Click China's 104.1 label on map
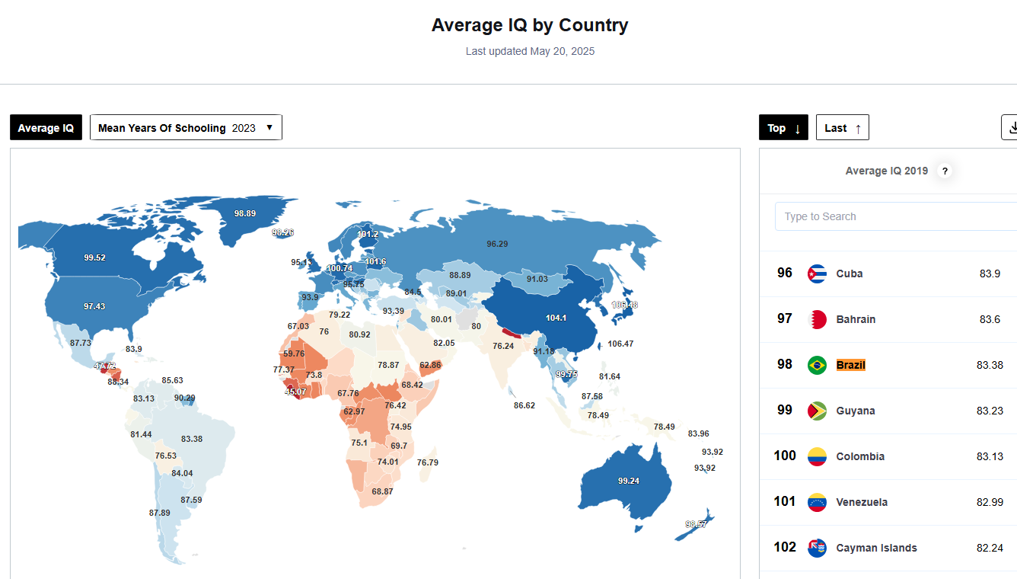Viewport: 1017px width, 579px height. click(x=556, y=318)
